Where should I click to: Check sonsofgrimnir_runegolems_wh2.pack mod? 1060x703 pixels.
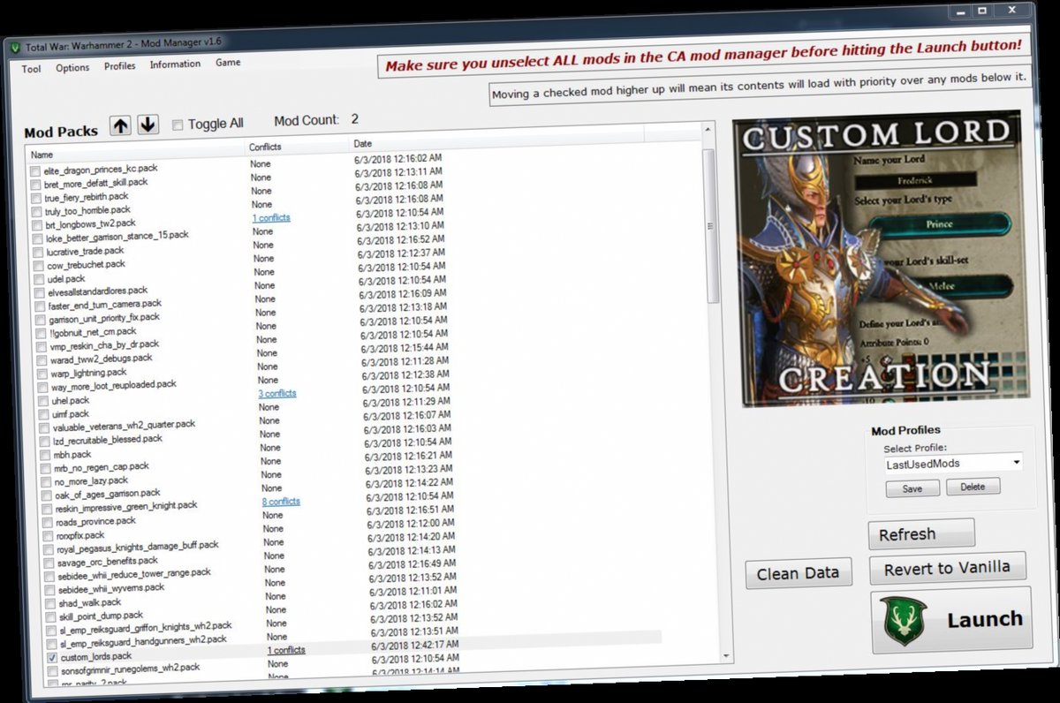click(x=52, y=671)
